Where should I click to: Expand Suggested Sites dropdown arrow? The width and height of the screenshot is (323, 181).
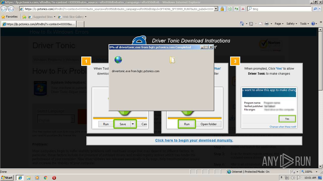pyautogui.click(x=55, y=17)
